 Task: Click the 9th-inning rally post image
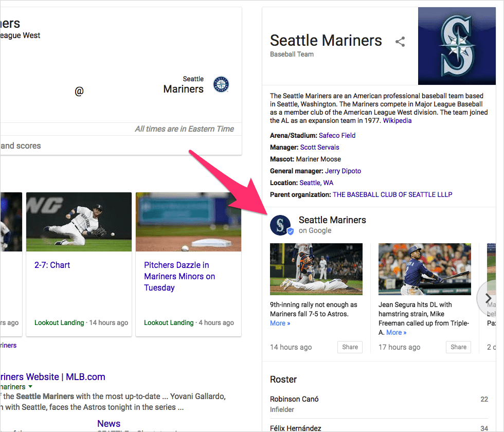pyautogui.click(x=316, y=269)
